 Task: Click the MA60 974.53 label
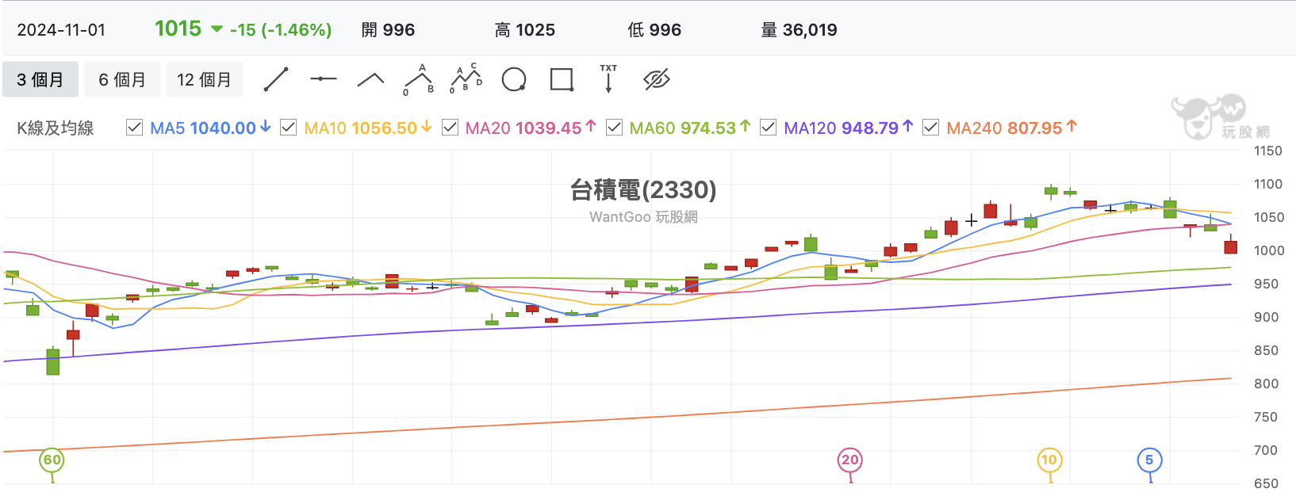[689, 128]
